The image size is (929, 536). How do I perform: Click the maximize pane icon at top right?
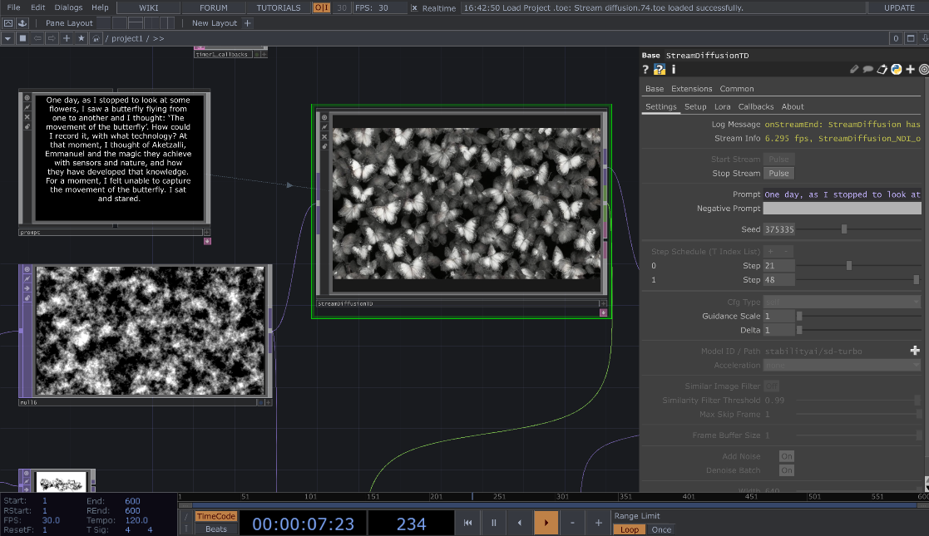coord(912,38)
